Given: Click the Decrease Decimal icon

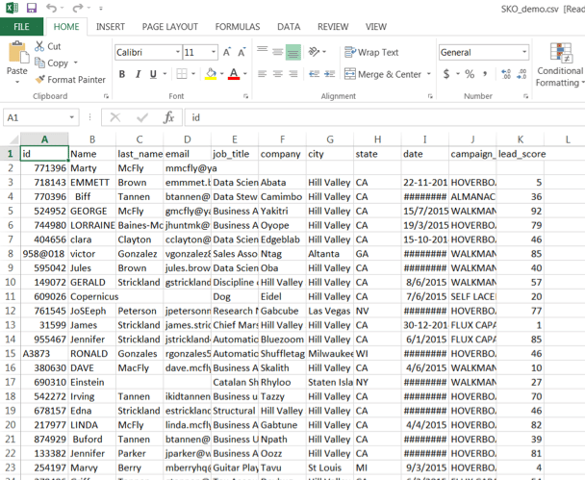Looking at the screenshot, I should click(521, 74).
